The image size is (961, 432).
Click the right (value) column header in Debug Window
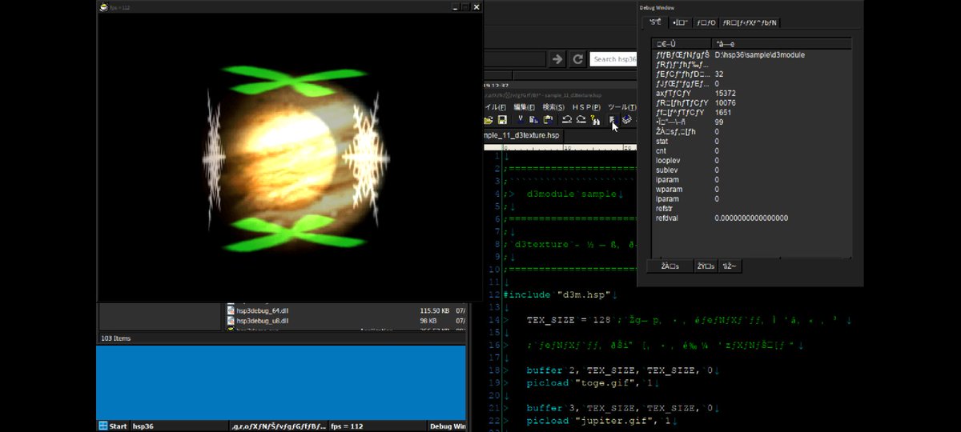[781, 43]
